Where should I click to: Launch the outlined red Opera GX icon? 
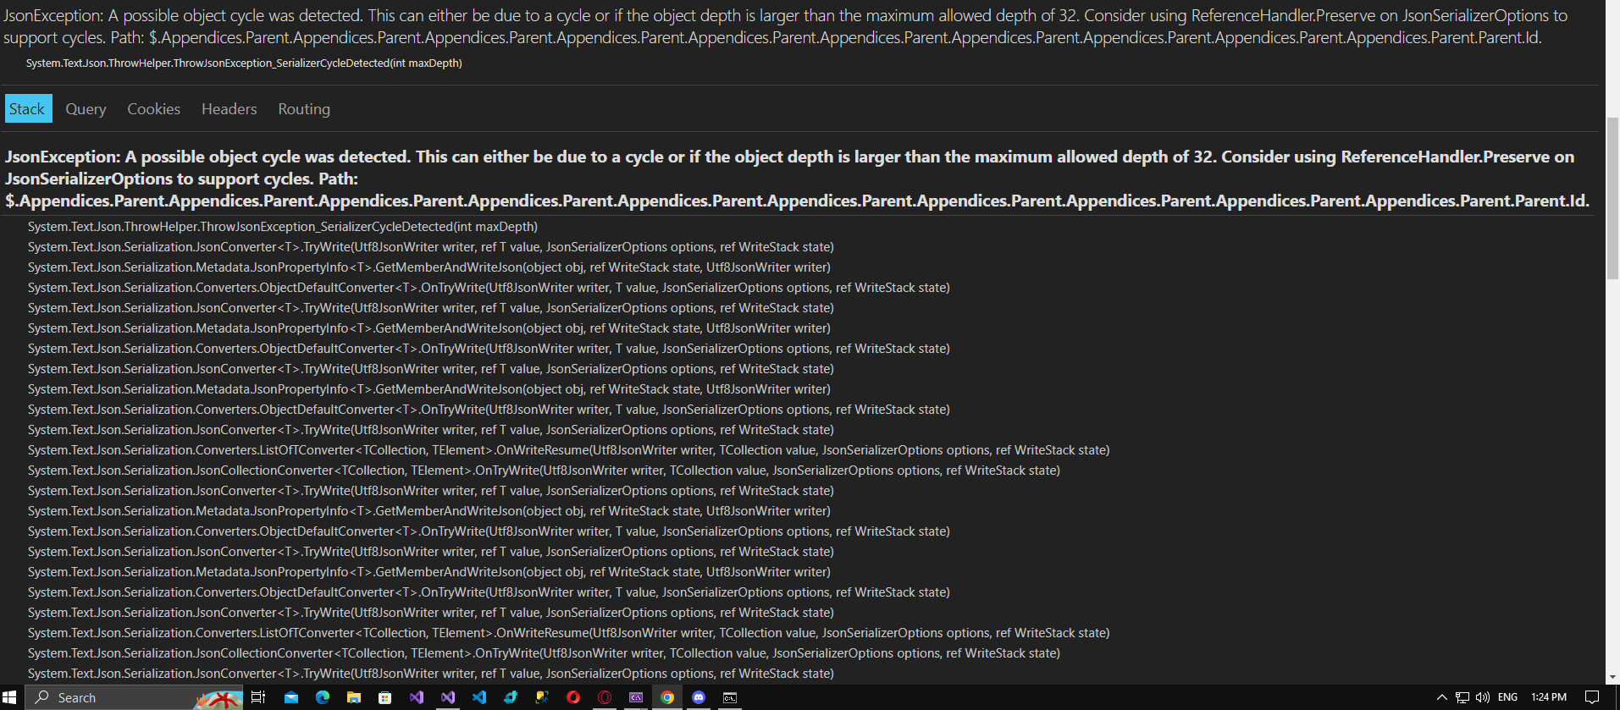(x=605, y=697)
